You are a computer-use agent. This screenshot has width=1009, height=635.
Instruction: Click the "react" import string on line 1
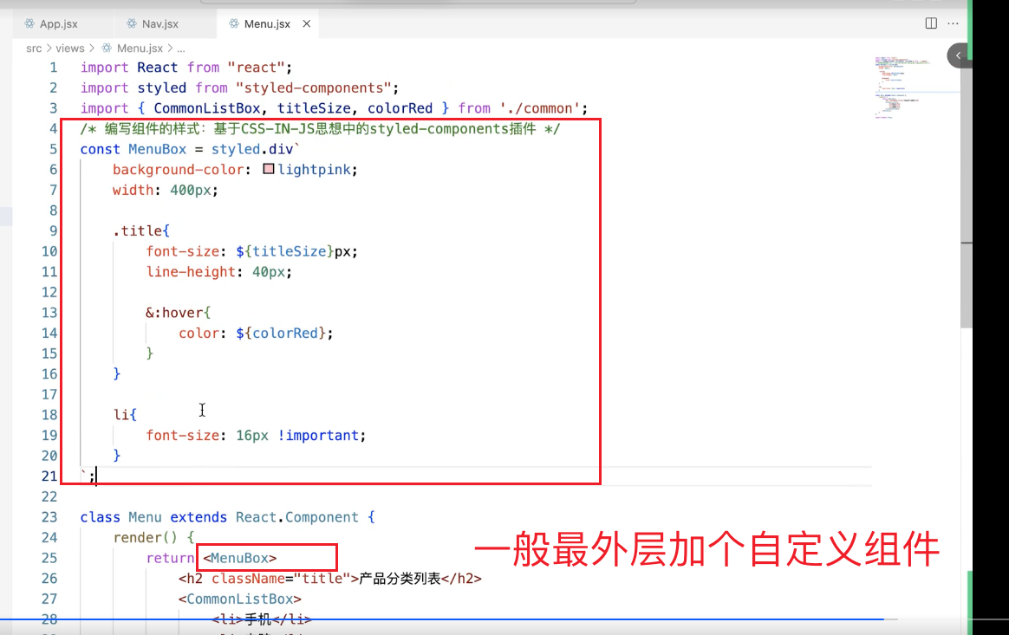pos(256,68)
